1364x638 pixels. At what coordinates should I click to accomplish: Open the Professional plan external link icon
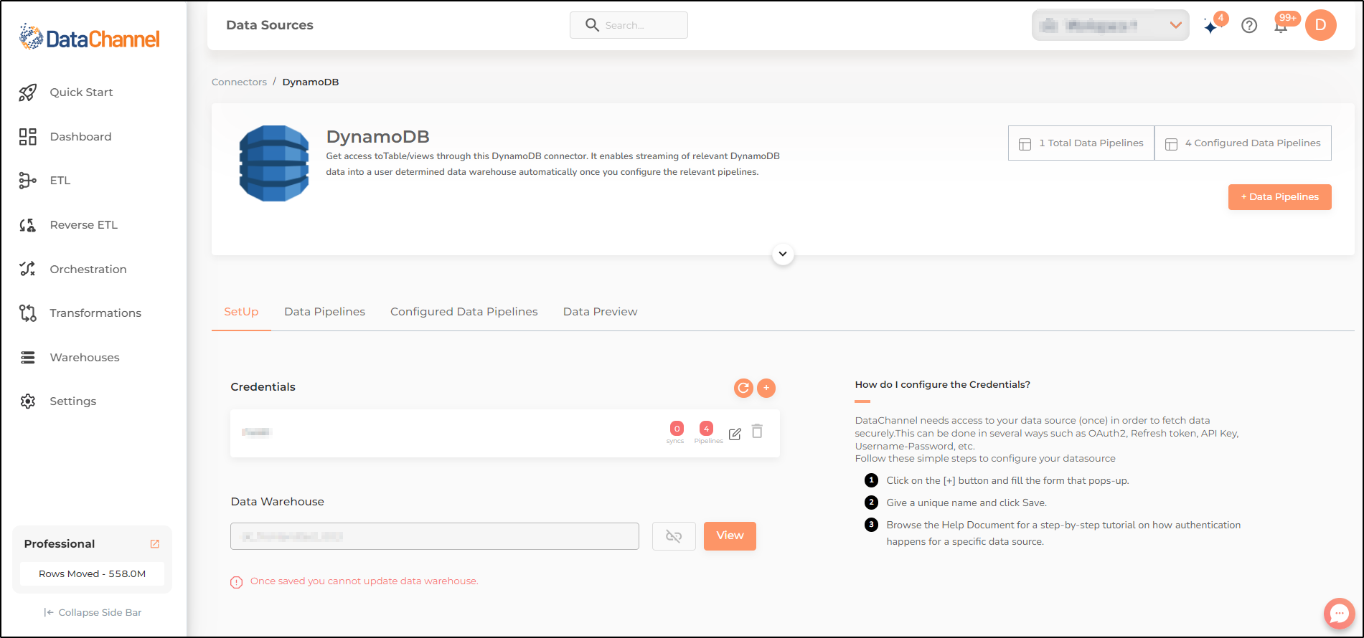pyautogui.click(x=154, y=544)
